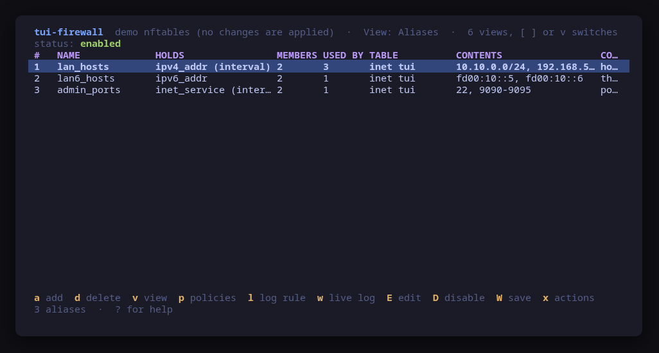Click 'View: Aliases' indicator
The width and height of the screenshot is (659, 353).
coord(401,32)
